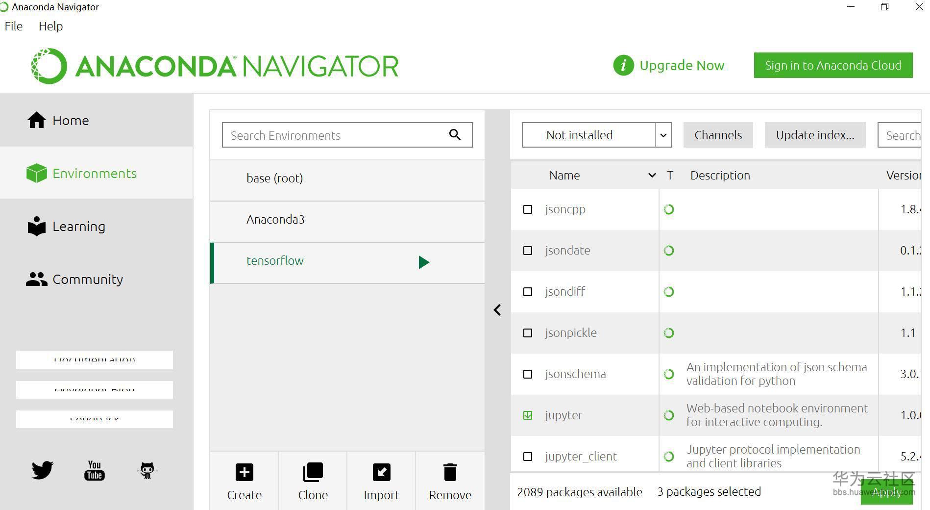The height and width of the screenshot is (510, 930).
Task: Open the Help menu
Action: pos(51,26)
